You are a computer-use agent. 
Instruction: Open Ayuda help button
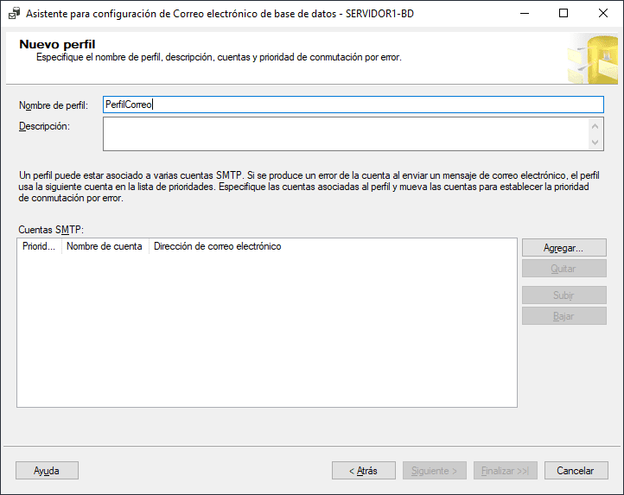coord(47,471)
